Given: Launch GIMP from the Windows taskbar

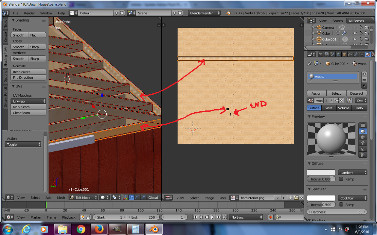Looking at the screenshot, I should (x=117, y=229).
